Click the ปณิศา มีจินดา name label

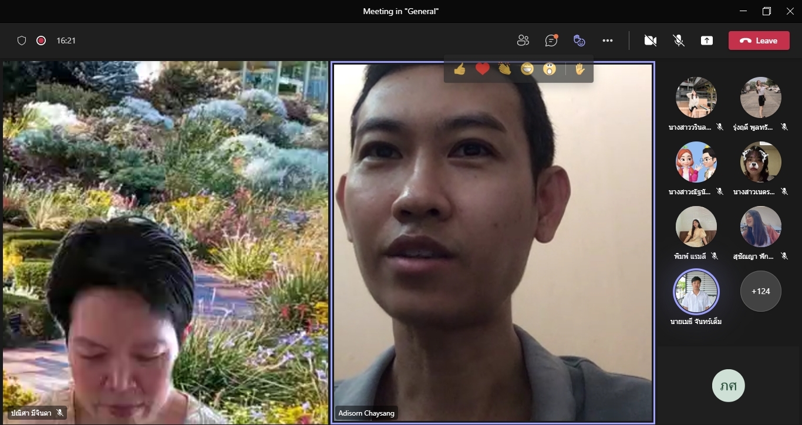point(31,413)
